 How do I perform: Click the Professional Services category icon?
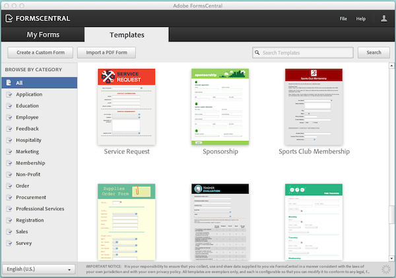[9, 209]
